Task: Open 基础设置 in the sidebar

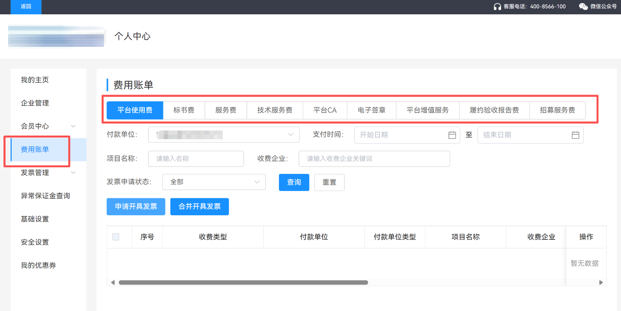Action: click(x=49, y=219)
